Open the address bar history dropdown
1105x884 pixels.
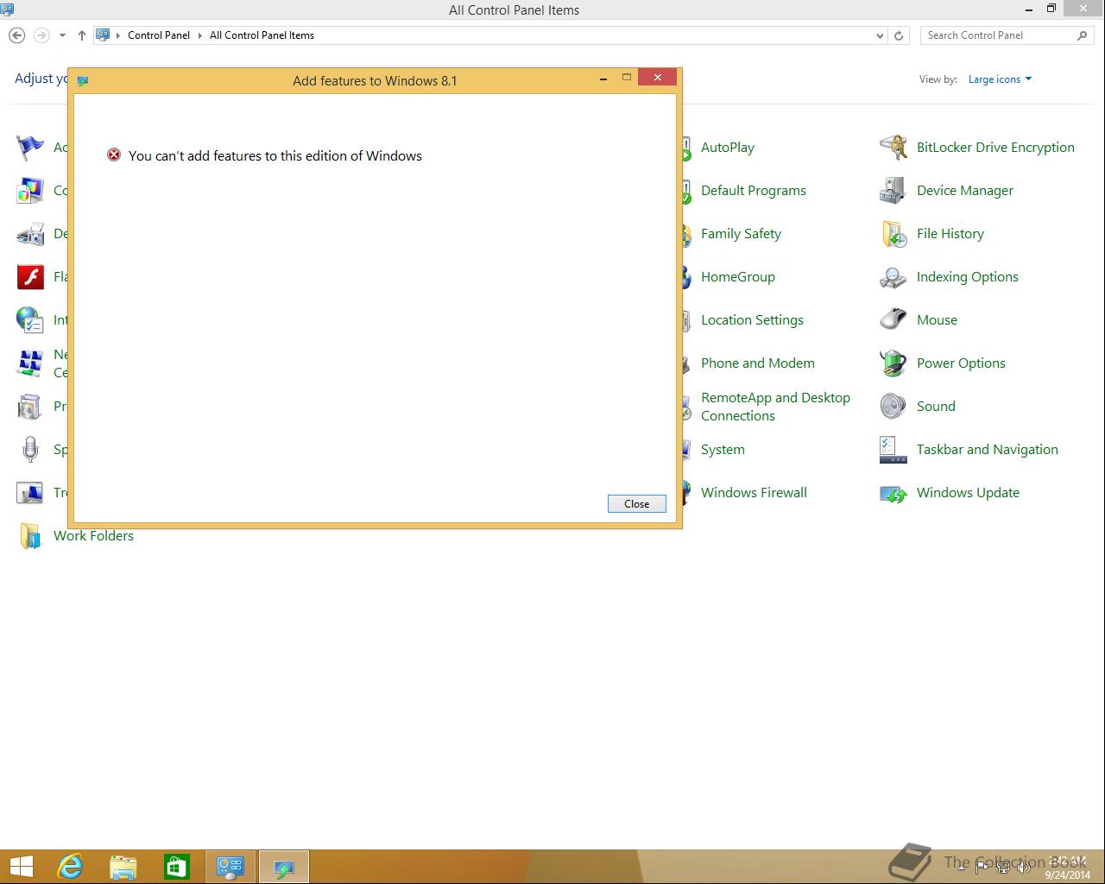880,35
